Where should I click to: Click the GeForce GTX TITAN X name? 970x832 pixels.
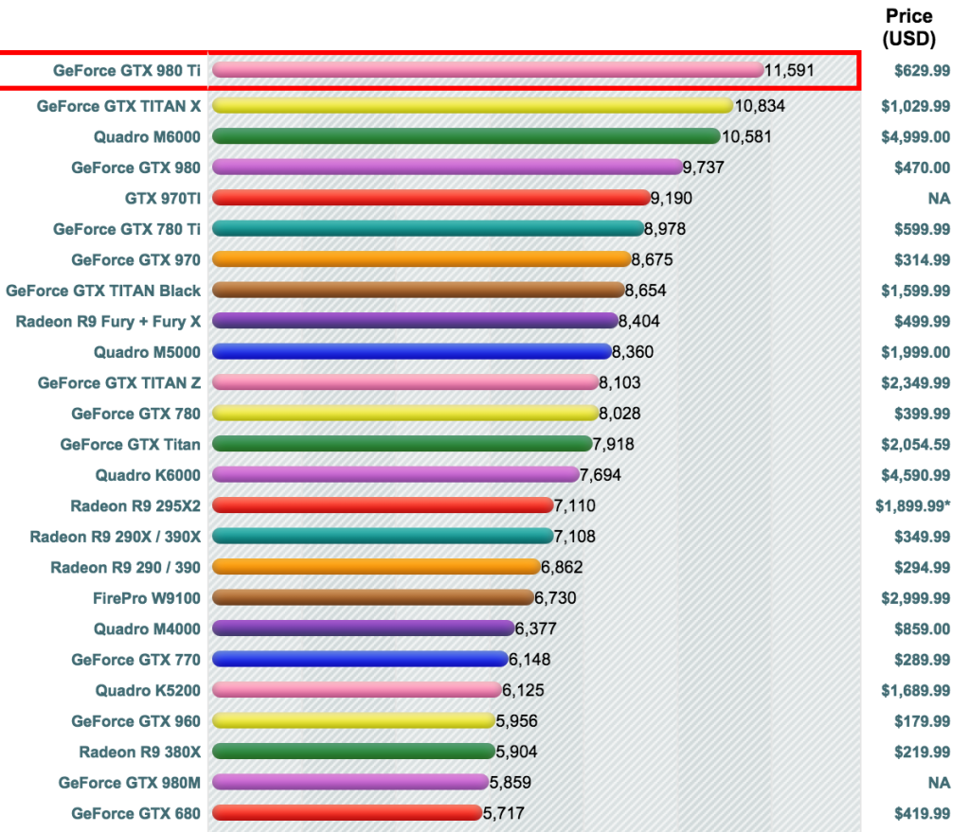coord(118,106)
